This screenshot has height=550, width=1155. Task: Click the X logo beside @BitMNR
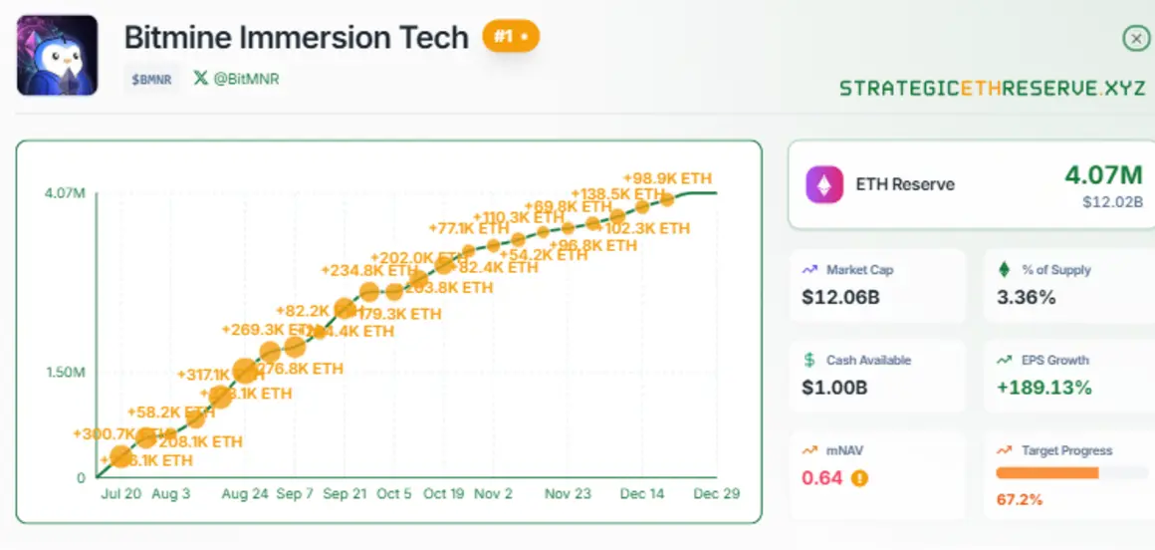pyautogui.click(x=201, y=78)
